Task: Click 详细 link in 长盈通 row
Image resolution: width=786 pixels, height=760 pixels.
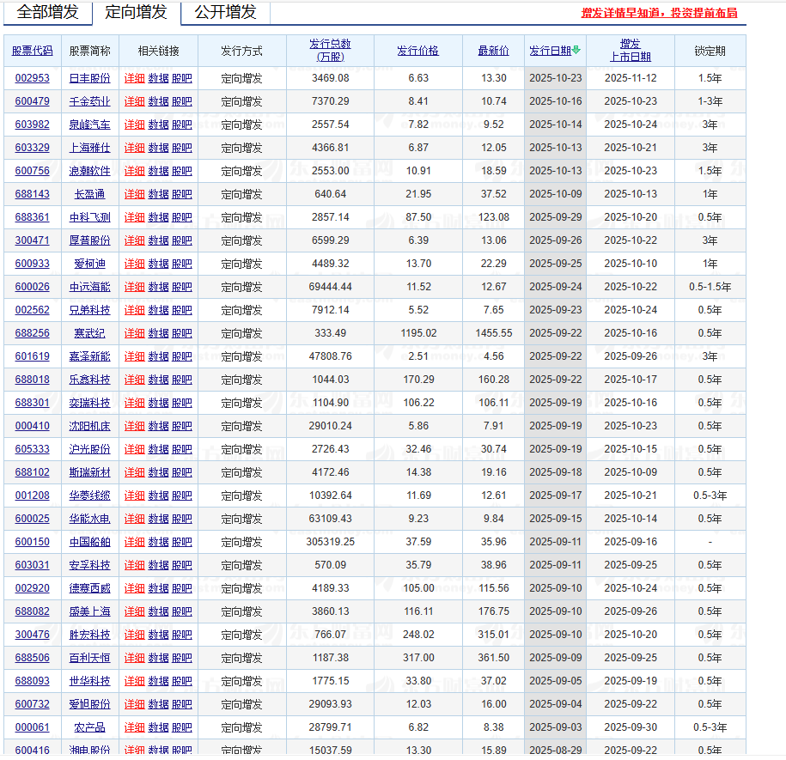Action: point(134,194)
